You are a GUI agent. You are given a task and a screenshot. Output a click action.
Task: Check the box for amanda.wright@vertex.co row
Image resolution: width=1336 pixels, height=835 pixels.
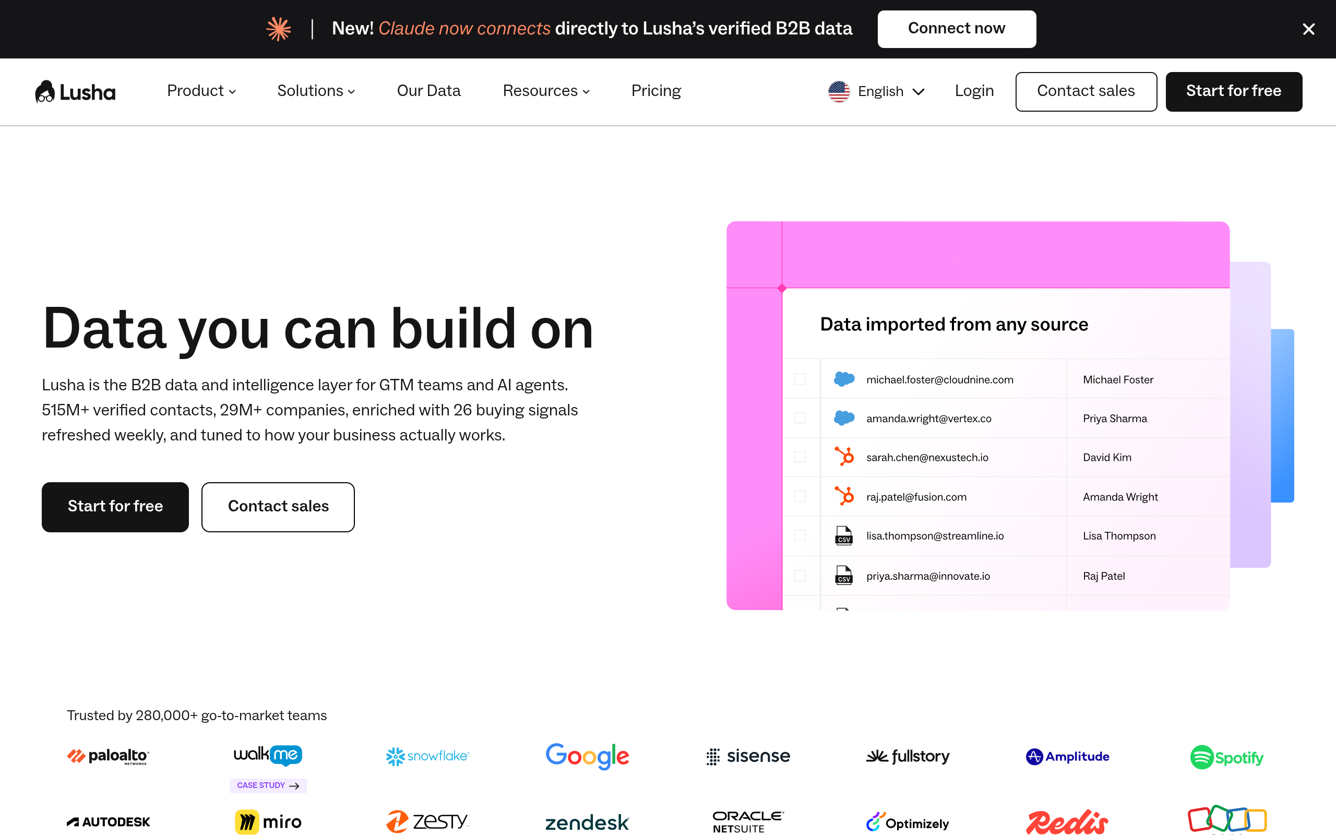(x=800, y=418)
